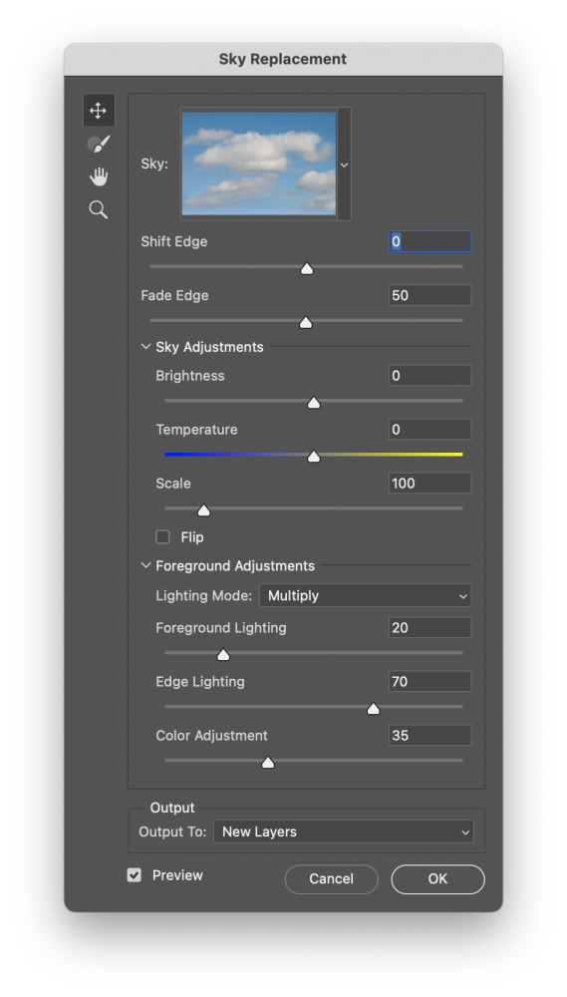The image size is (567, 997).
Task: Click the Cancel button
Action: pyautogui.click(x=331, y=878)
